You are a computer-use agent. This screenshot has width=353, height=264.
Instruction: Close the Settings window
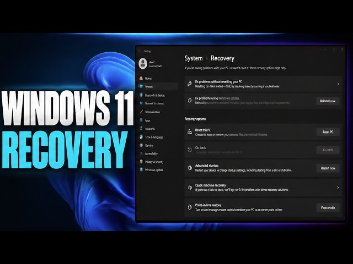coord(342,50)
